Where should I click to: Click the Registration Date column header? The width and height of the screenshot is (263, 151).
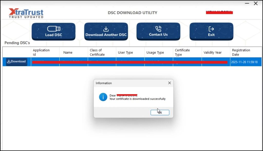(241, 52)
